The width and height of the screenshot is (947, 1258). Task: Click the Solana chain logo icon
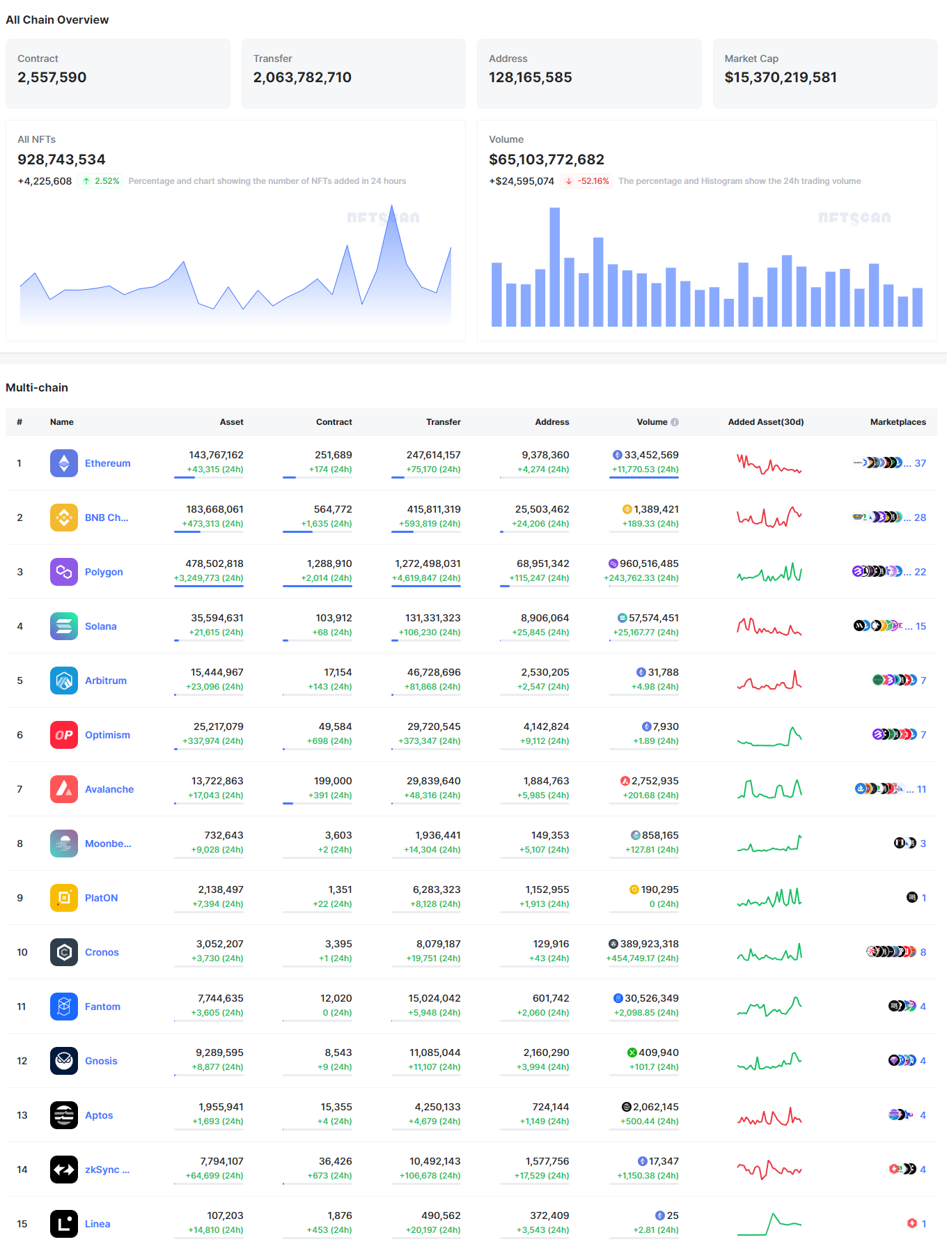tap(64, 626)
